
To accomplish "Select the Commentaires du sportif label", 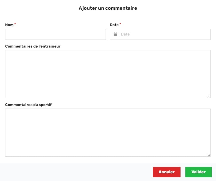I will [28, 105].
